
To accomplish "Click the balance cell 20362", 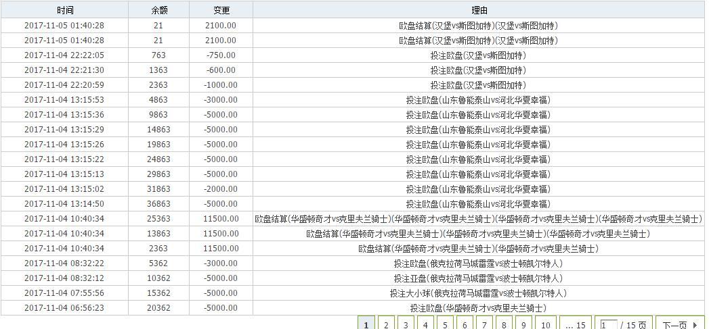I will pos(158,308).
